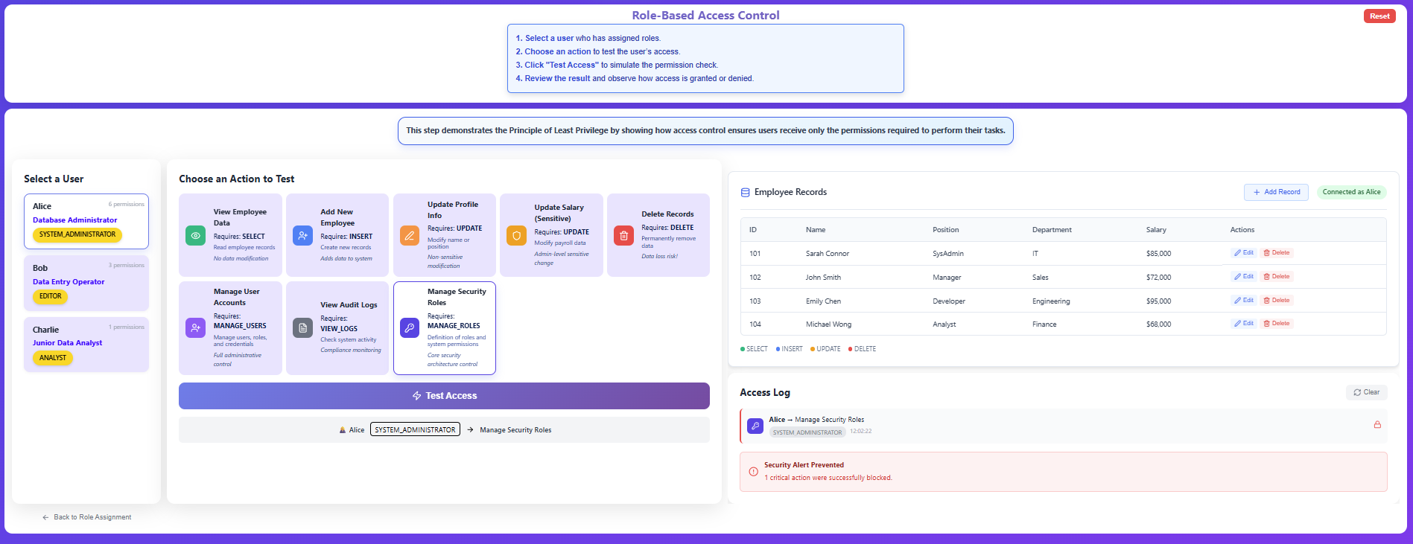Select Charlie the Junior Data Analyst
Image resolution: width=1413 pixels, height=544 pixels.
(x=86, y=344)
